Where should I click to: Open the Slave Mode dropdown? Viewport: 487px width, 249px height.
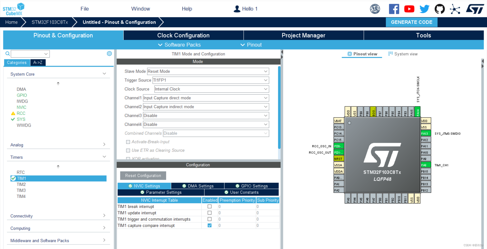208,71
